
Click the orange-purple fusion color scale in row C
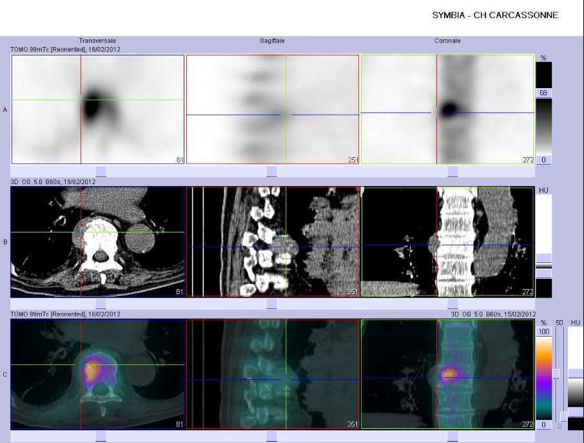[544, 378]
